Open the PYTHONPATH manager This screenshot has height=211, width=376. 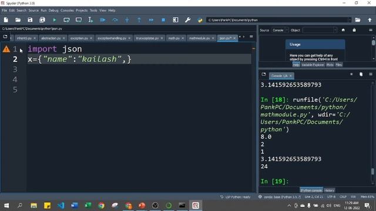tap(200, 20)
